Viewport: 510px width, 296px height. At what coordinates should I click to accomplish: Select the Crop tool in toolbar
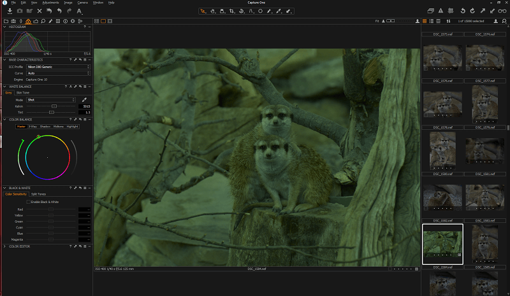coord(231,11)
